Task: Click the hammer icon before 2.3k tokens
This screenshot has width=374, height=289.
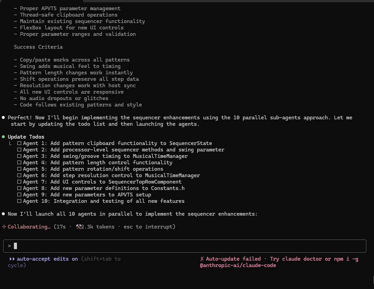Action: click(79, 227)
